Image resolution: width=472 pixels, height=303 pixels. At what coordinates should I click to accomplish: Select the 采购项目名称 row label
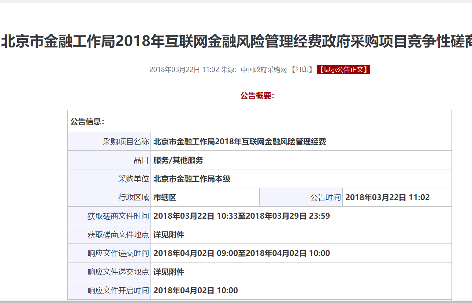click(x=126, y=141)
